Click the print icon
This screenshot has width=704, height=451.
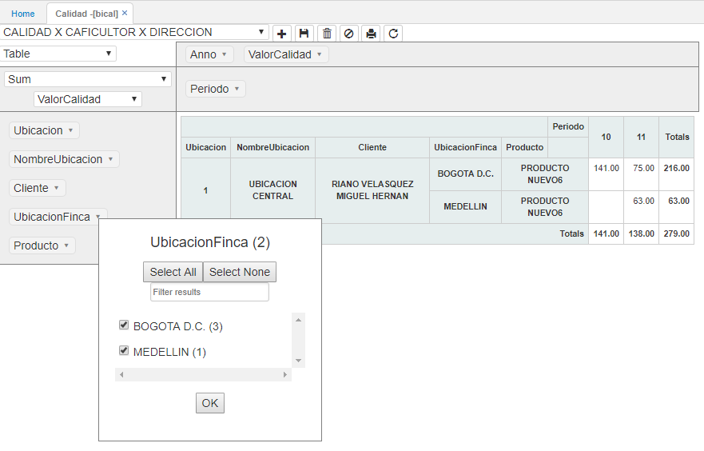tap(371, 34)
